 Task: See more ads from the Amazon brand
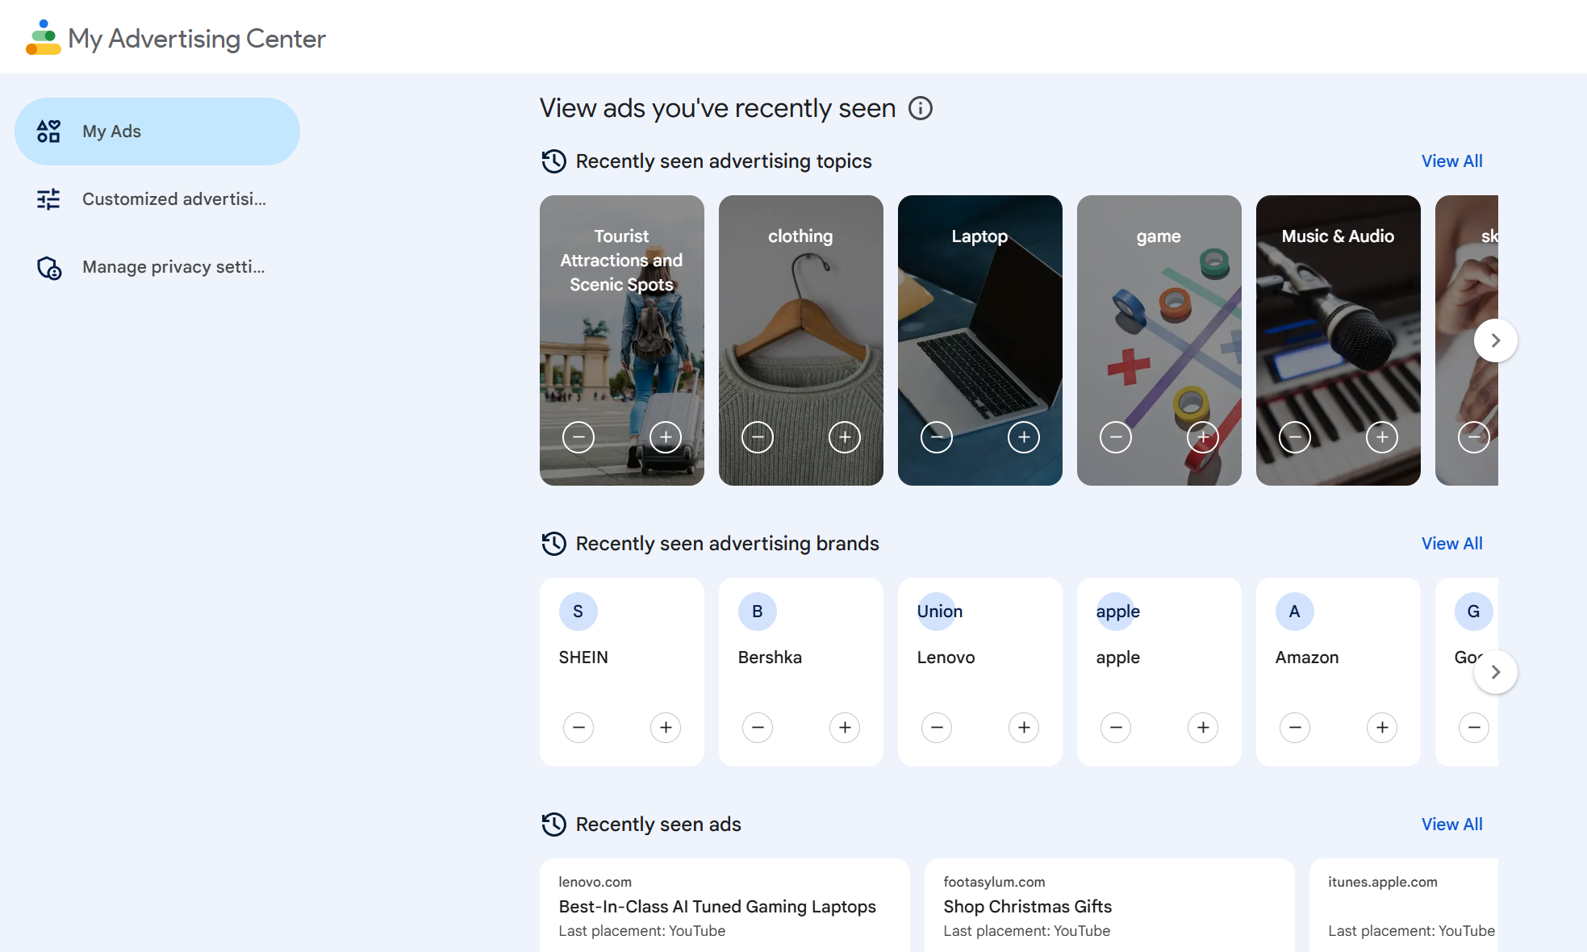1381,728
